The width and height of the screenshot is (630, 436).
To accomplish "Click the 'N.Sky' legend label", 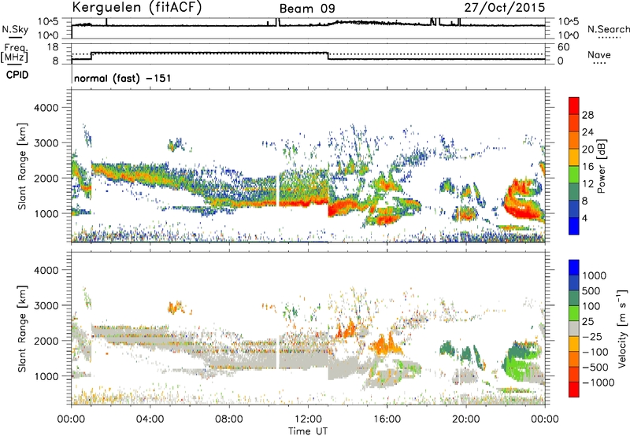I will (x=15, y=29).
